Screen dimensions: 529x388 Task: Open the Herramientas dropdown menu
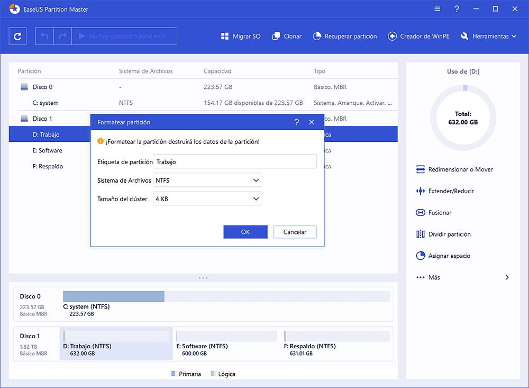point(485,37)
